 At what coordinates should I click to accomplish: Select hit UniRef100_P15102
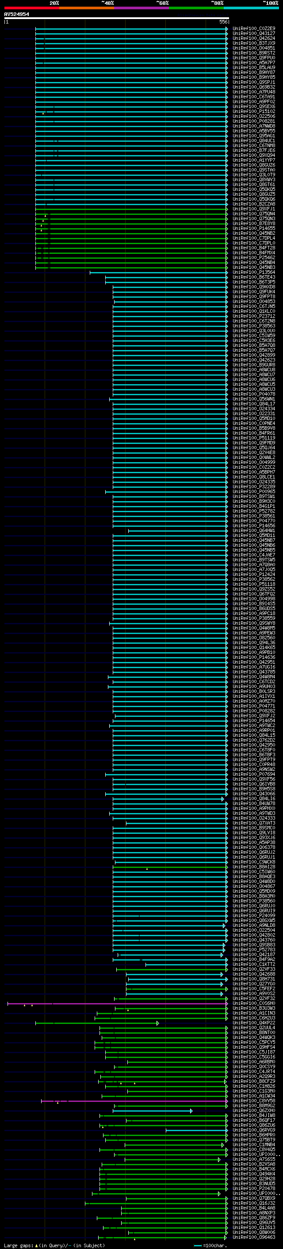[253, 112]
